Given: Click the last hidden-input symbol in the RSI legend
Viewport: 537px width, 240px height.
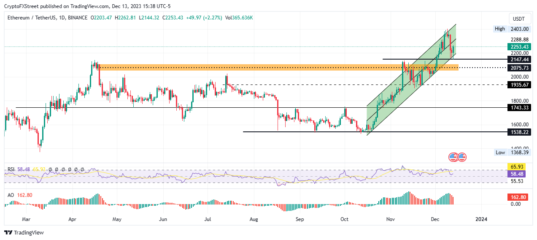Looking at the screenshot, I should [x=82, y=169].
